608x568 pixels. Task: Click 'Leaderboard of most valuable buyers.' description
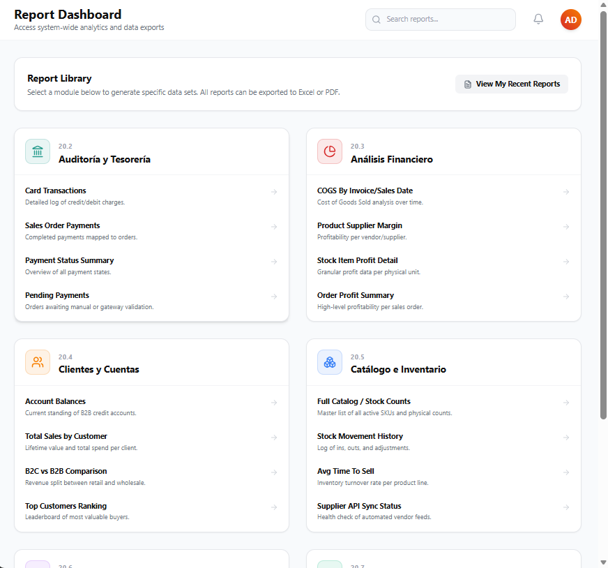tap(77, 517)
